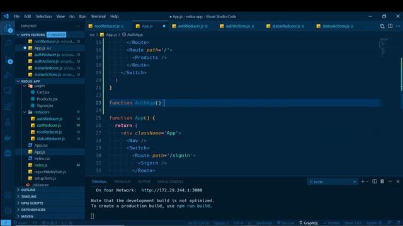Image resolution: width=403 pixels, height=226 pixels.
Task: Open the Help menu
Action: 114,16
